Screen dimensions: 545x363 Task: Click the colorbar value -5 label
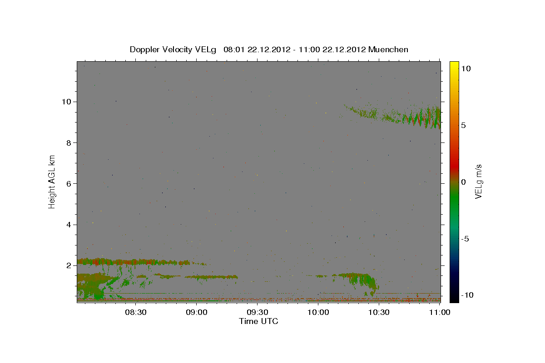click(x=465, y=239)
